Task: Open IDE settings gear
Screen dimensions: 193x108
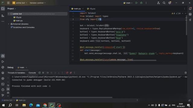Action: [x=169, y=3]
